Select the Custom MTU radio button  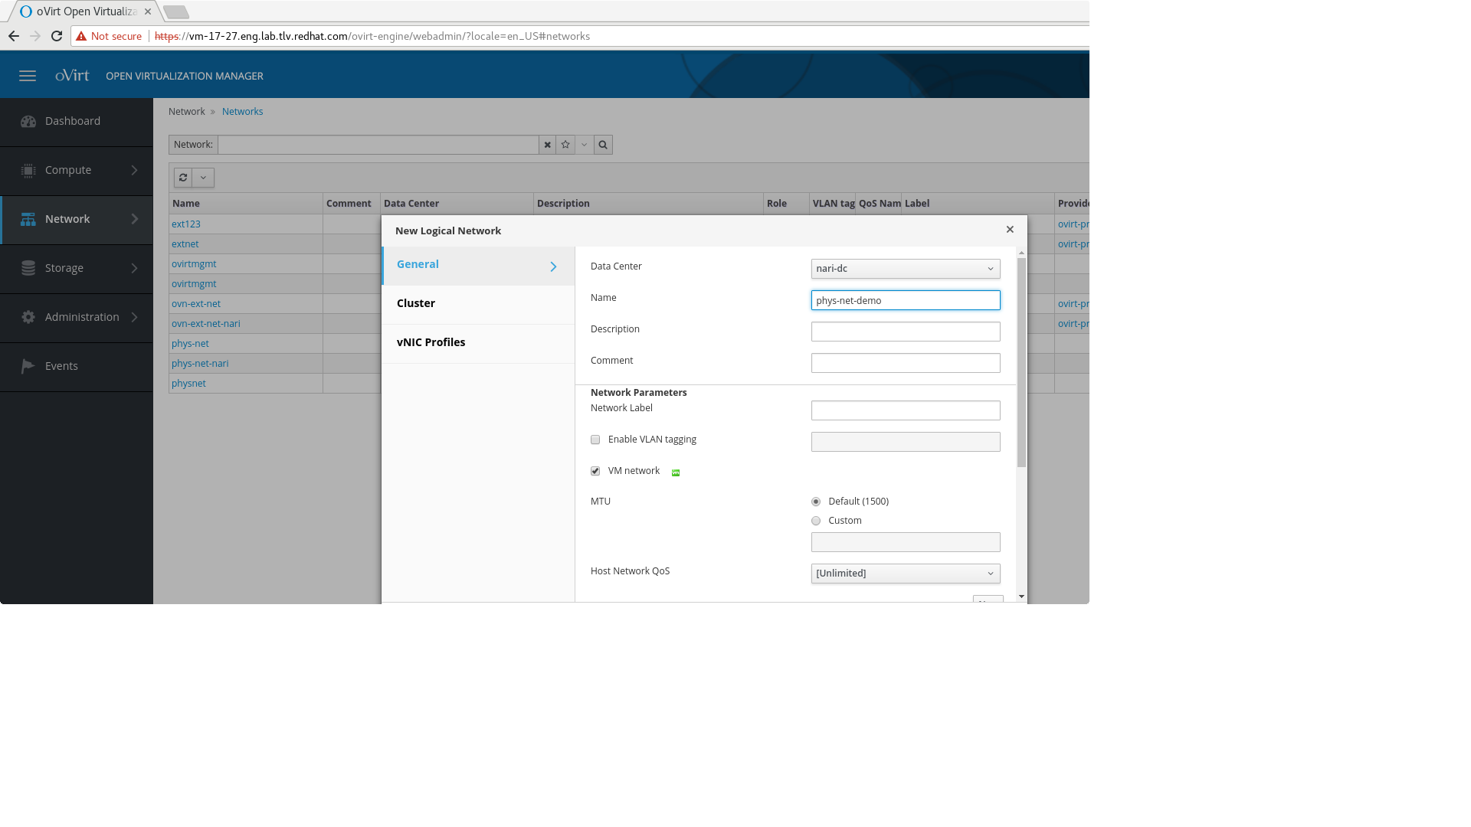(x=816, y=521)
